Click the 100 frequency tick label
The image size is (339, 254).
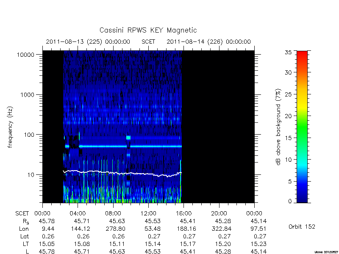29,135
